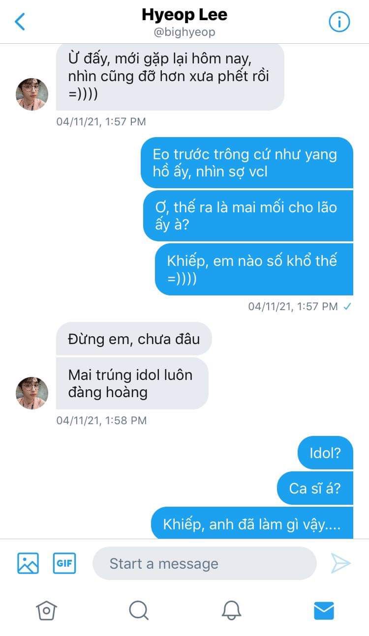
Task: Focus the Start a message field
Action: [x=205, y=563]
